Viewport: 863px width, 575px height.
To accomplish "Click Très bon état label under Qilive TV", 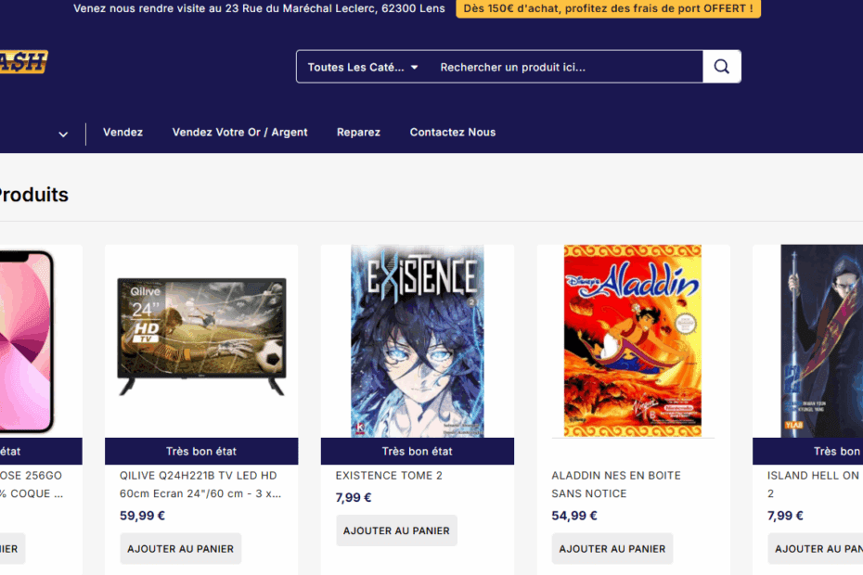I will click(201, 452).
